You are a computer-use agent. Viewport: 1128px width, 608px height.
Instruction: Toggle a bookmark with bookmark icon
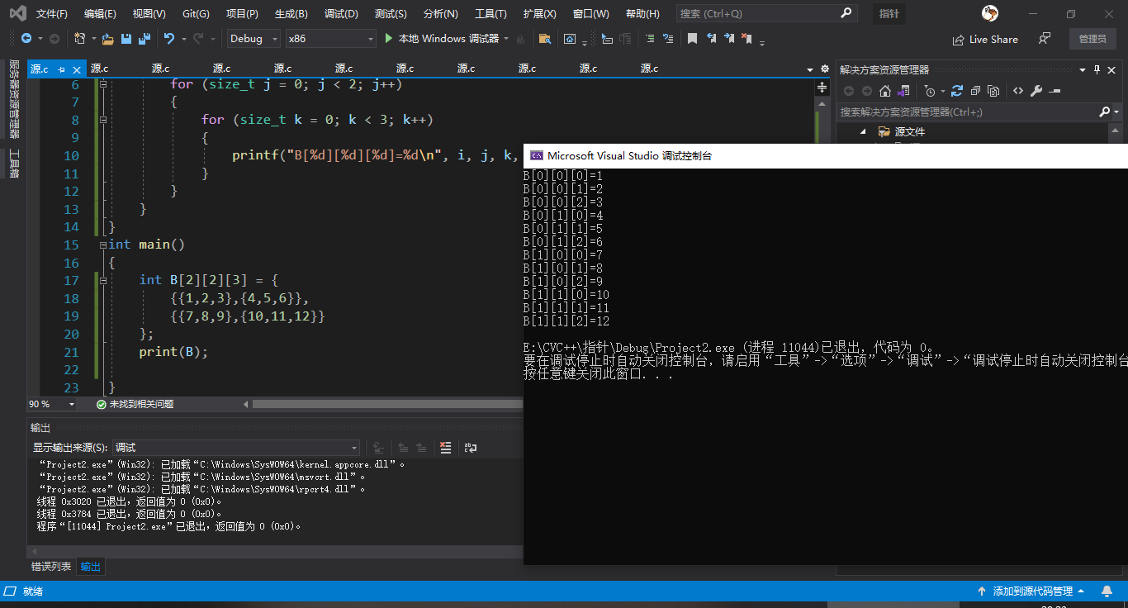(692, 39)
